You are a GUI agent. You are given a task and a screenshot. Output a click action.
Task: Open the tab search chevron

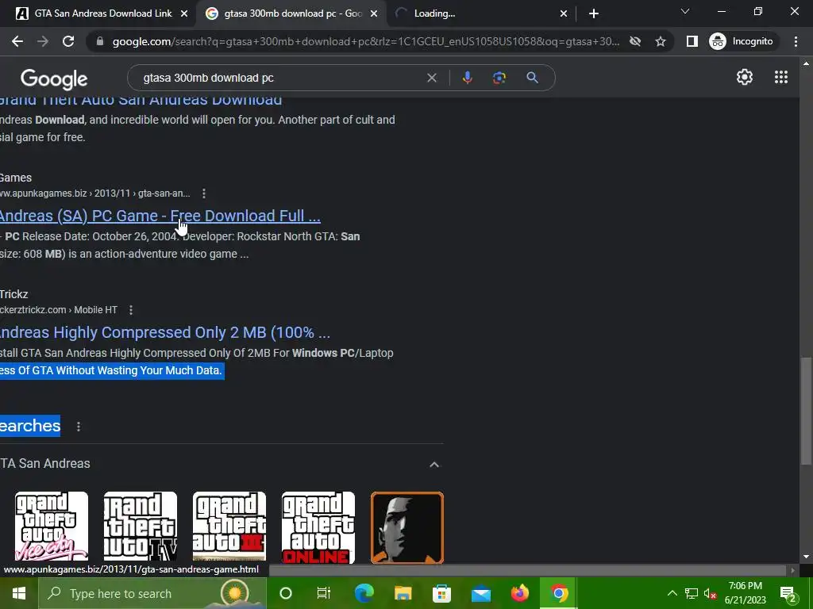pos(685,11)
